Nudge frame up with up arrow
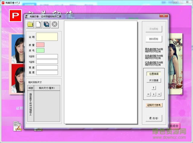193x143 pixels. point(153,88)
